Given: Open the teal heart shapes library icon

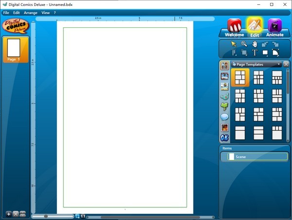Looking at the screenshot, I should tap(224, 96).
